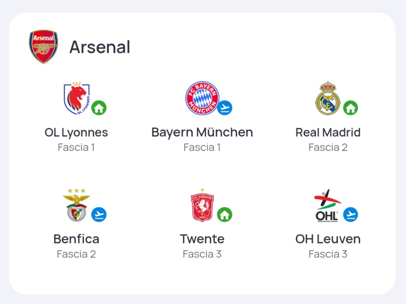
Task: Open the Real Madrid crest
Action: (x=328, y=98)
